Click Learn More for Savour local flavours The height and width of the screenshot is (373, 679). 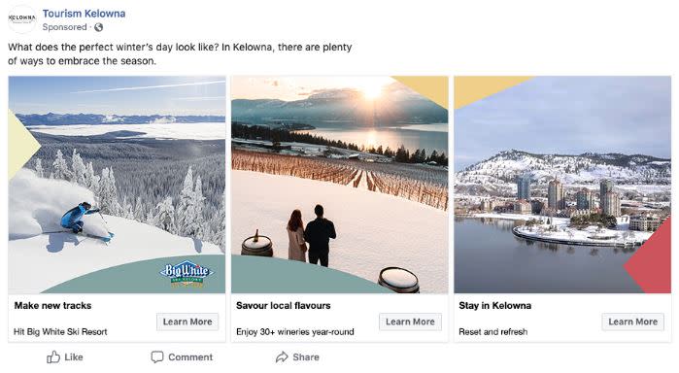coord(410,322)
